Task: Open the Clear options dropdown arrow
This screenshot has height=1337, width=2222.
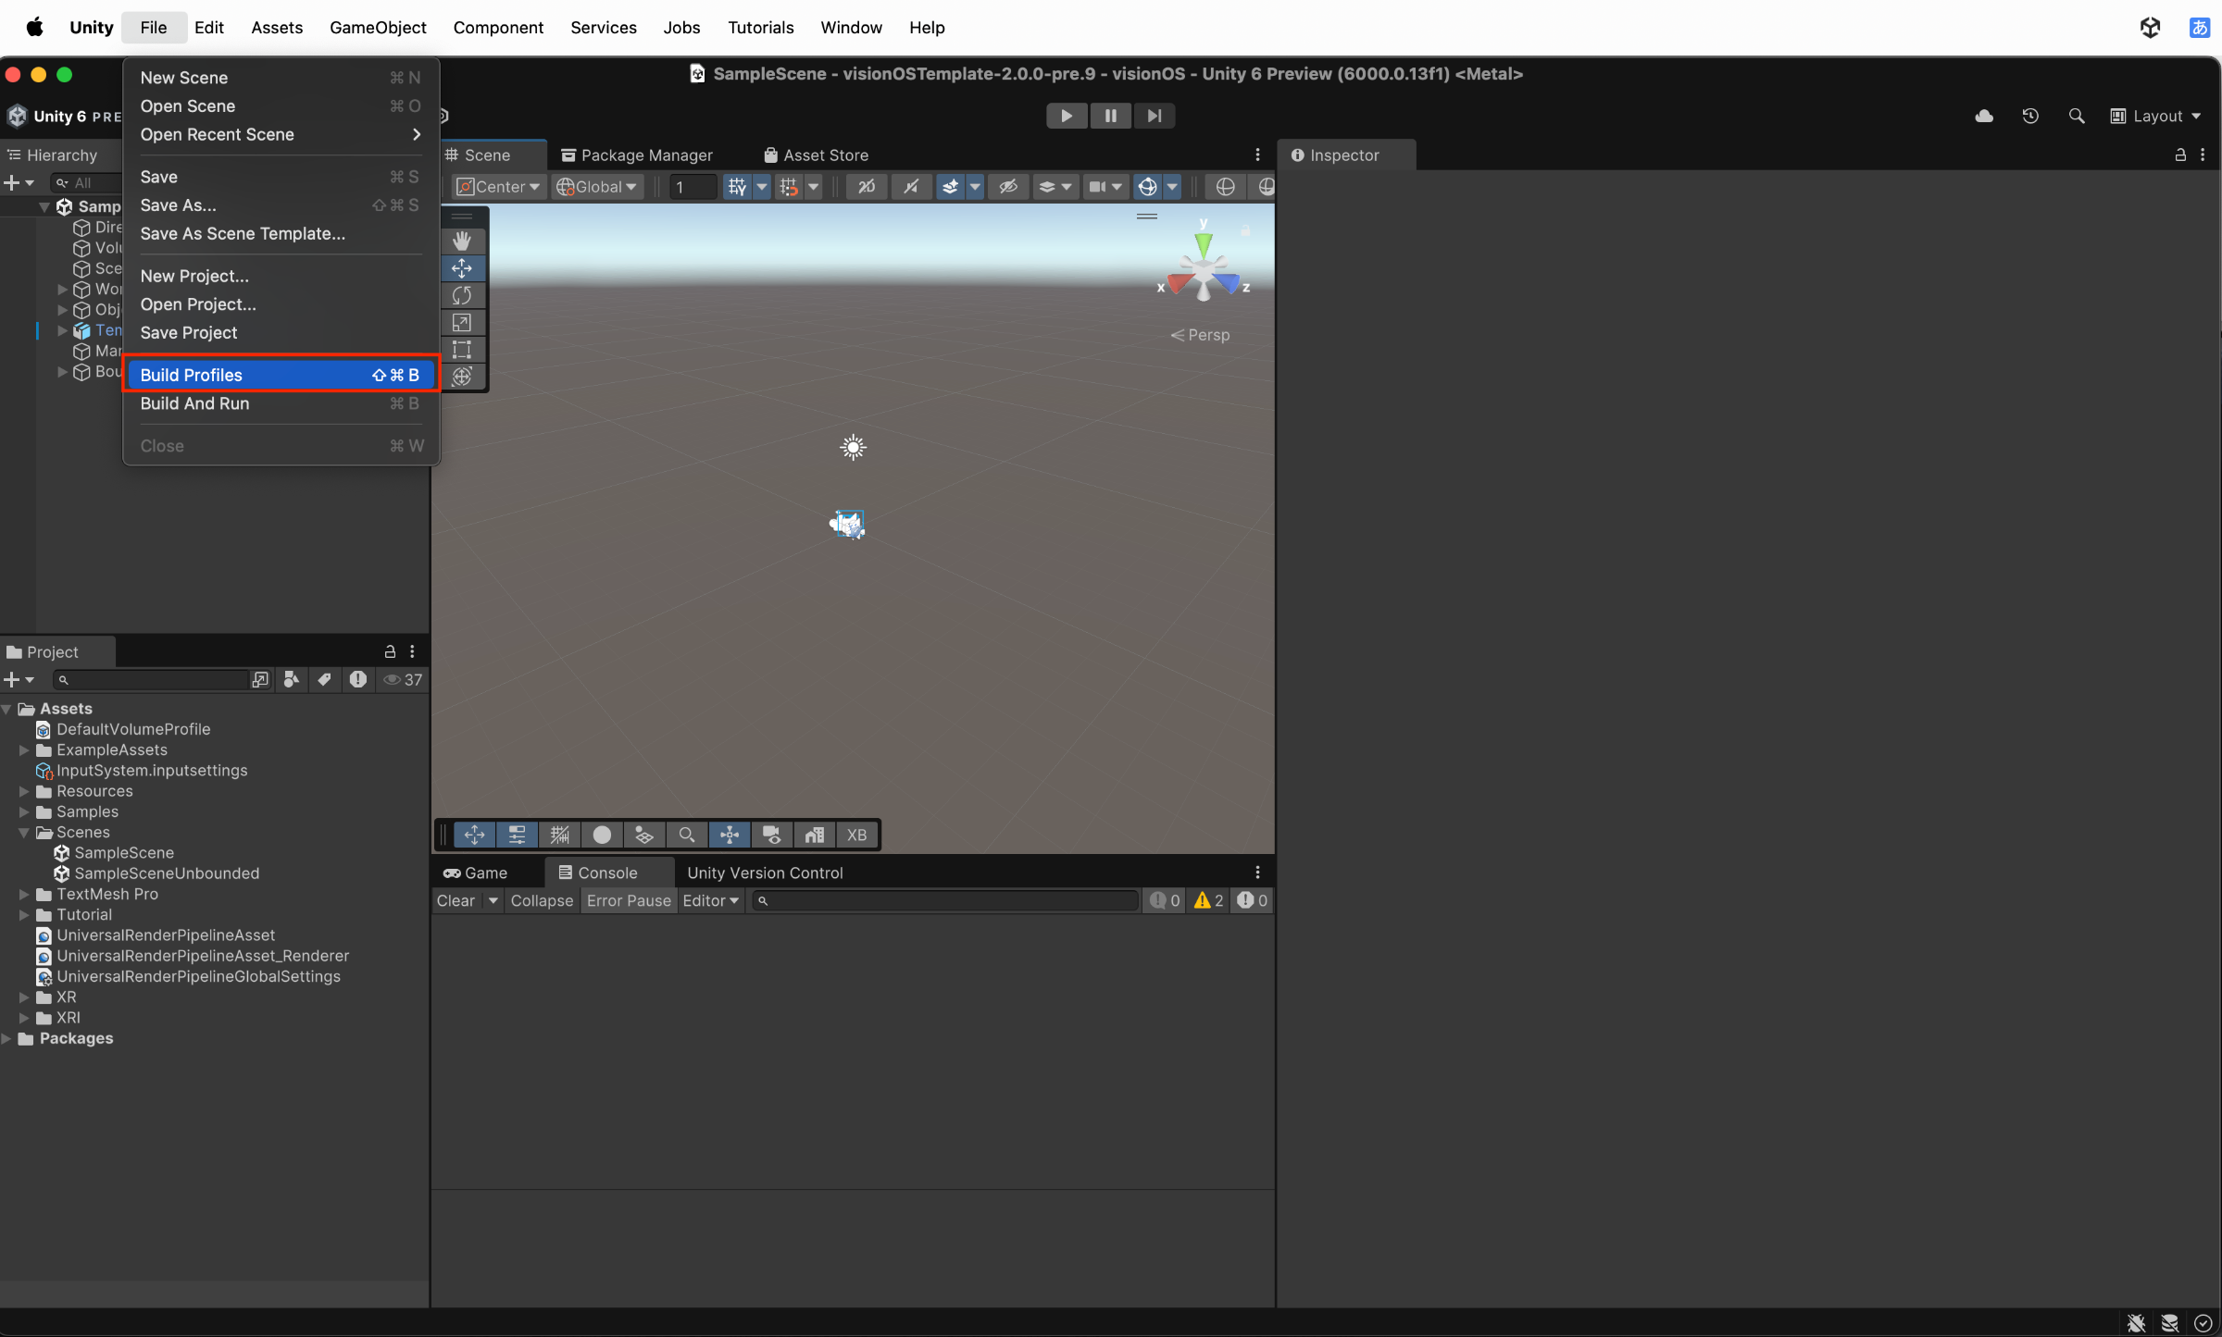Action: coord(493,900)
